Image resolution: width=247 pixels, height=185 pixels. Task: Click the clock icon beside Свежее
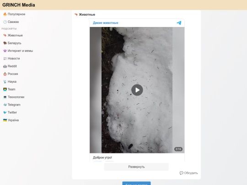(x=5, y=22)
